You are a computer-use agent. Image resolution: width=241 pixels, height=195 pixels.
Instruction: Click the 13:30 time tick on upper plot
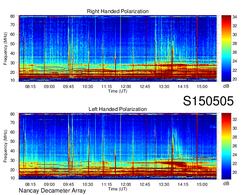pos(164,87)
